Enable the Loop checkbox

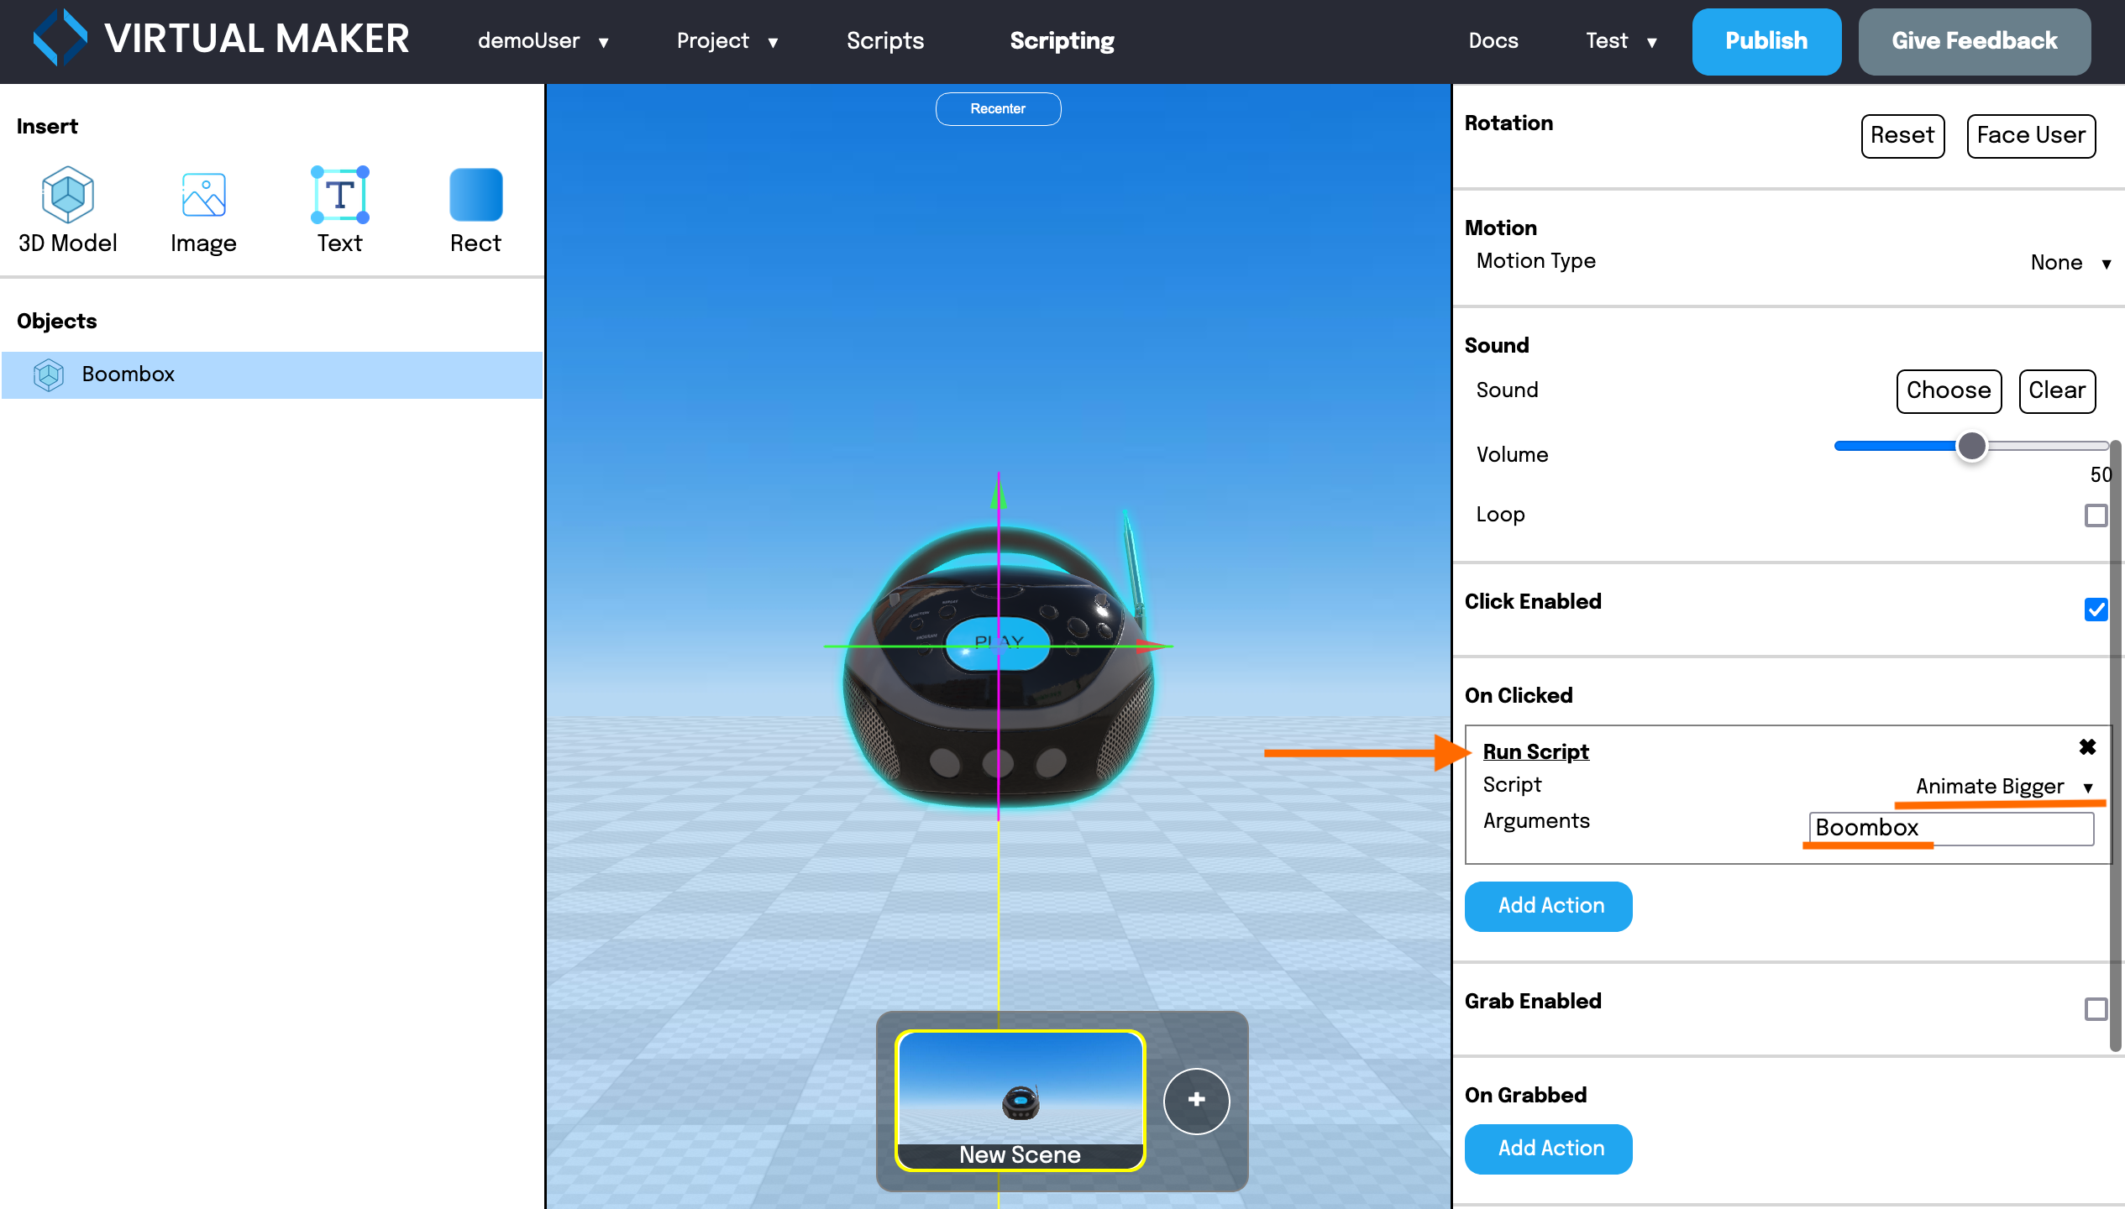click(2096, 515)
